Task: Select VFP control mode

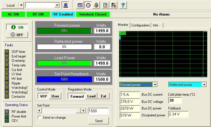Action: [x=43, y=96]
